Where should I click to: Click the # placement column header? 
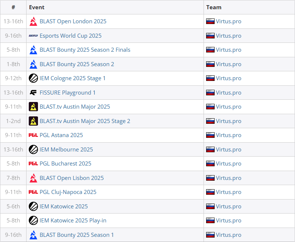pos(13,7)
